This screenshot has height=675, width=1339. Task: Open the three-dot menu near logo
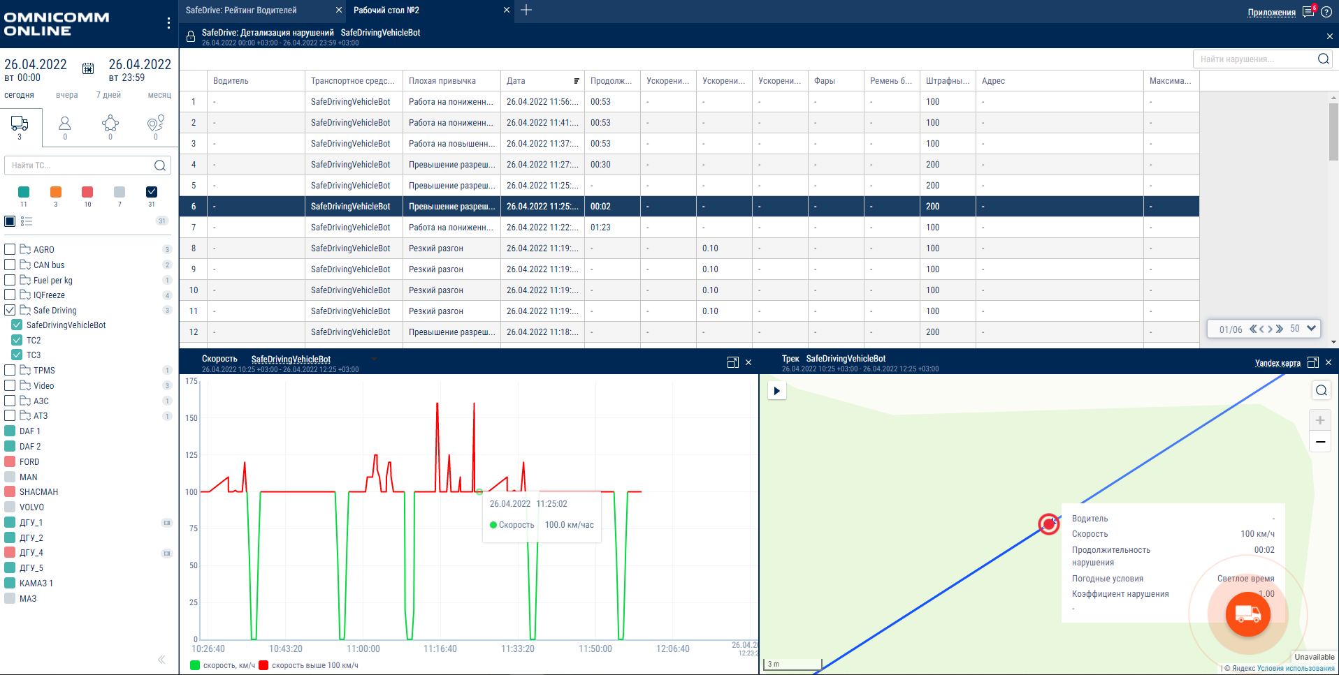pyautogui.click(x=168, y=23)
